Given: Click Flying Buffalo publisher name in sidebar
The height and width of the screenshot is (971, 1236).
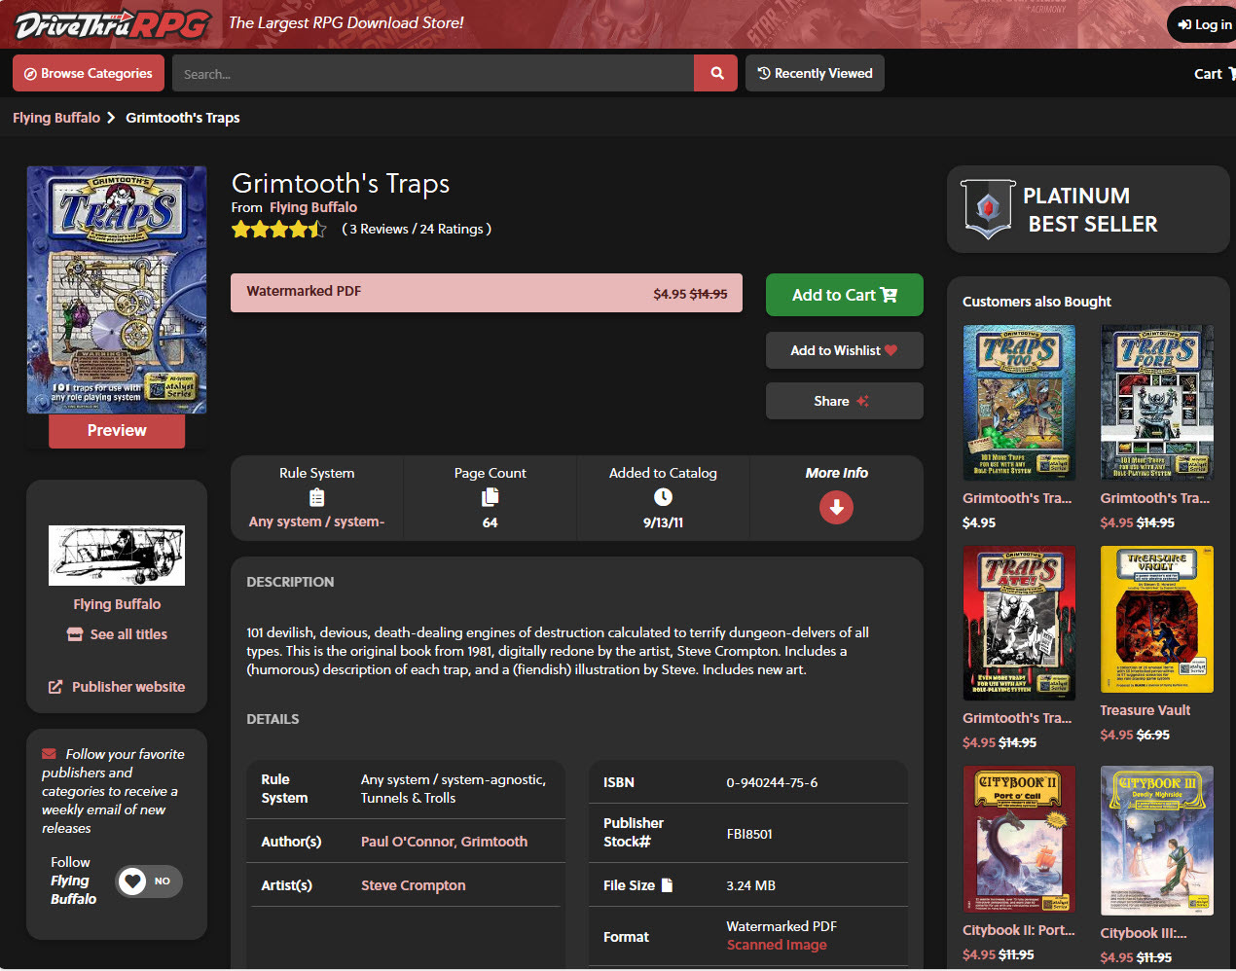Looking at the screenshot, I should 117,604.
